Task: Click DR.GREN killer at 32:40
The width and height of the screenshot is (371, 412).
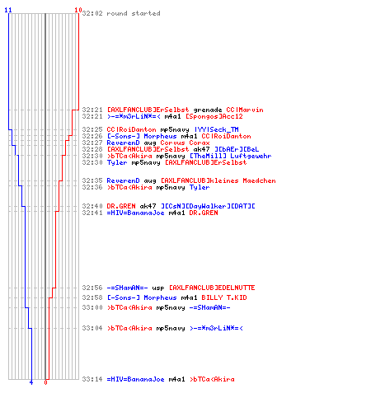Action: 121,206
